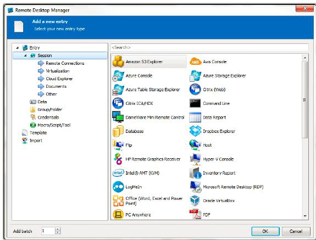
Task: Select HP Remote Graphics Receiver icon
Action: click(118, 159)
